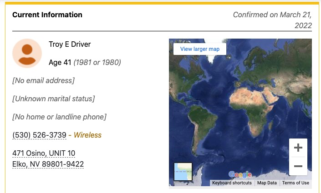Click the Age 41 text
The height and width of the screenshot is (193, 321).
point(60,62)
